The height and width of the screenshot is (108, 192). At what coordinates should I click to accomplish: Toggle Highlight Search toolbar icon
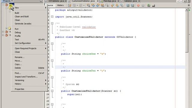pyautogui.click(x=103, y=5)
